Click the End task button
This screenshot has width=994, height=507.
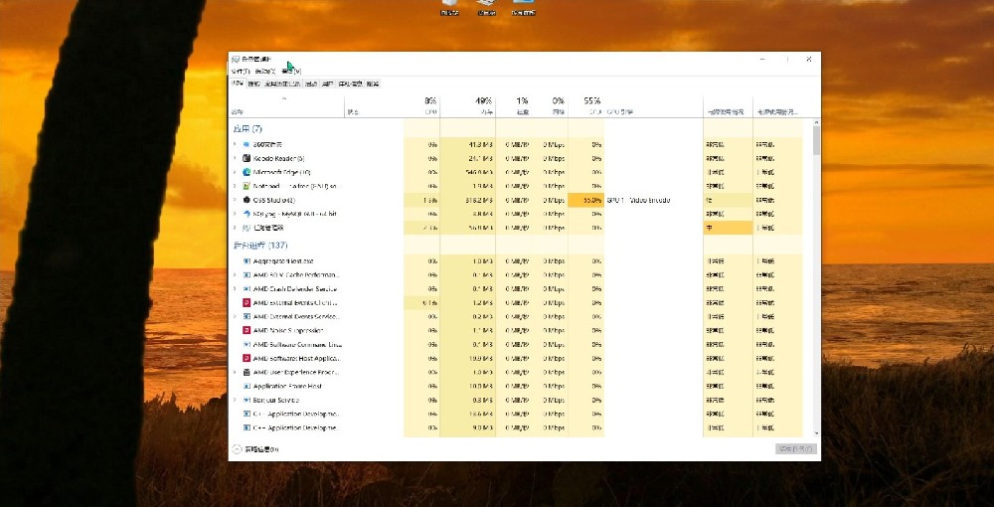tap(795, 449)
